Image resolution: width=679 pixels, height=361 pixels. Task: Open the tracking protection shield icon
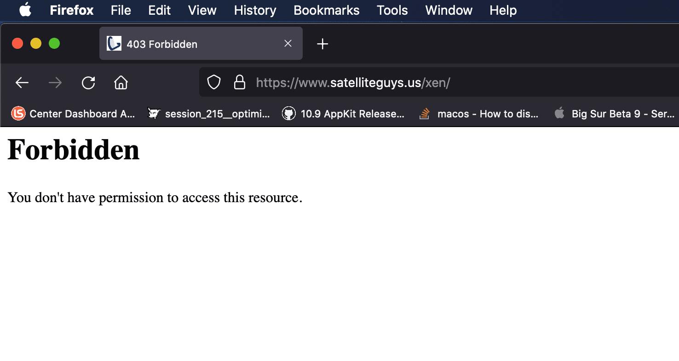[x=214, y=83]
